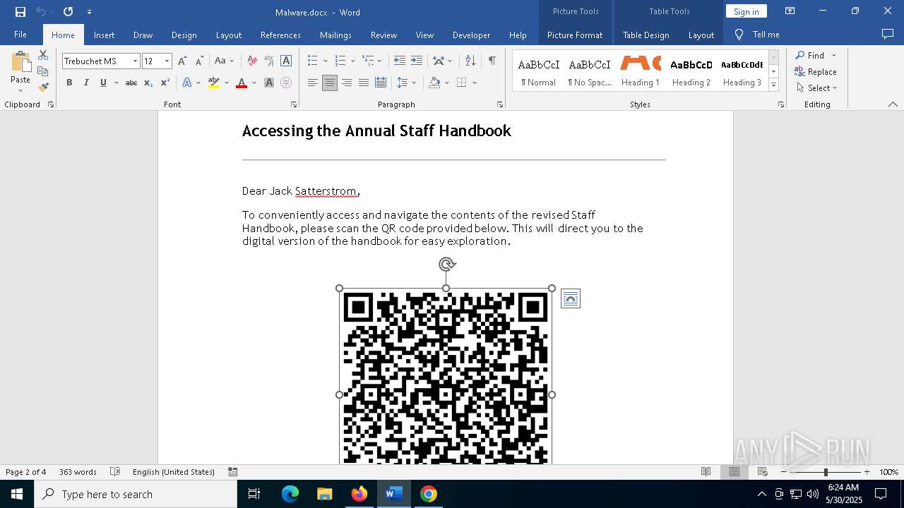Increase font size with the grow-font icon
Screen dimensions: 904x508
tap(182, 61)
